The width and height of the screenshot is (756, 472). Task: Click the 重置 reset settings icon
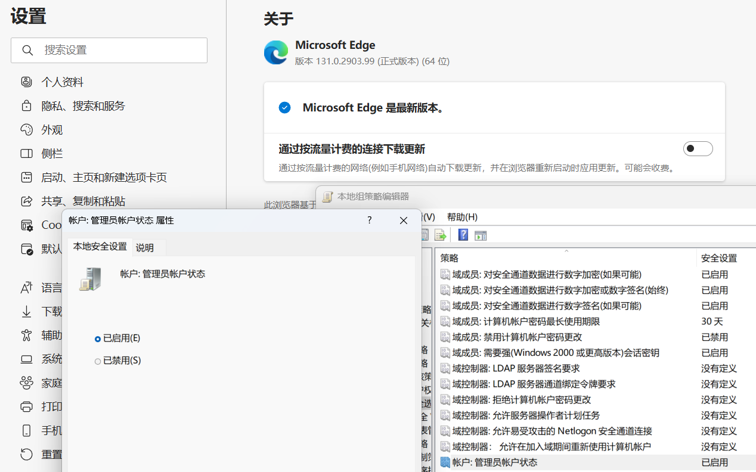(x=27, y=455)
